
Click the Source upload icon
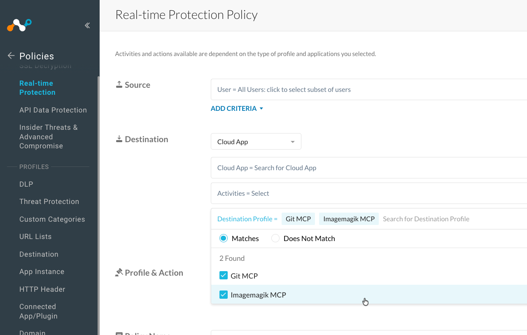click(119, 84)
